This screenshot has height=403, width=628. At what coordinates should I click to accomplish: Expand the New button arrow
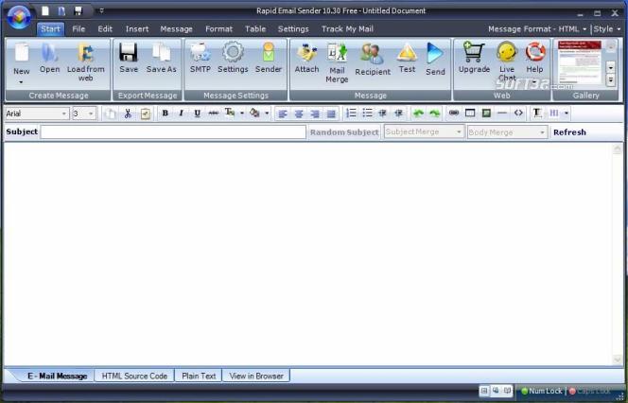click(x=21, y=82)
